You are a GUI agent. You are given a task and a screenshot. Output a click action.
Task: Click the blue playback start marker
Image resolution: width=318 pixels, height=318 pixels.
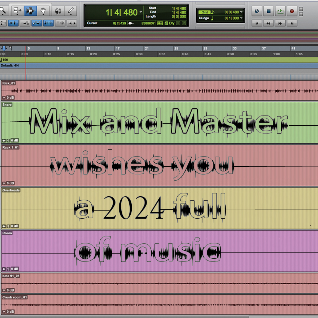(x=4, y=48)
